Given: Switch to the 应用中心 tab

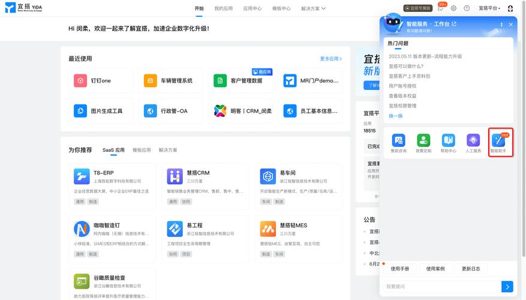Looking at the screenshot, I should pos(253,8).
